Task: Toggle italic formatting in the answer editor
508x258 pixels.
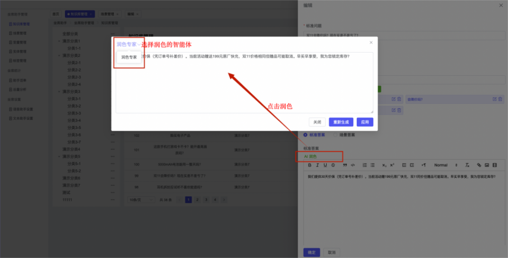Action: pos(318,165)
